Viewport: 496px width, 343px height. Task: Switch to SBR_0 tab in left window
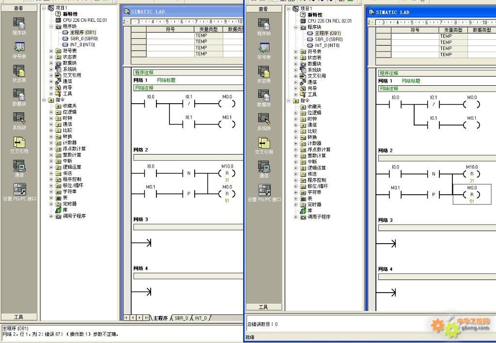click(x=181, y=318)
